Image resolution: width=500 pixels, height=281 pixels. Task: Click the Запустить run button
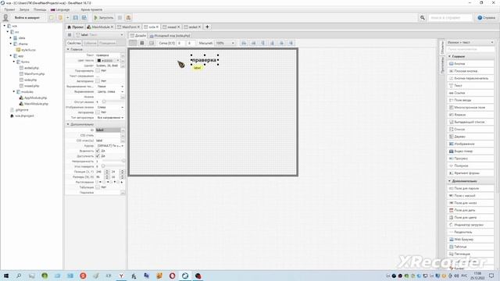[103, 18]
